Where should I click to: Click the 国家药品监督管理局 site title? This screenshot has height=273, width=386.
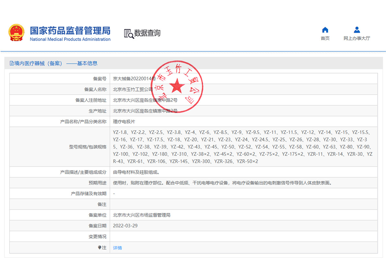click(x=70, y=31)
